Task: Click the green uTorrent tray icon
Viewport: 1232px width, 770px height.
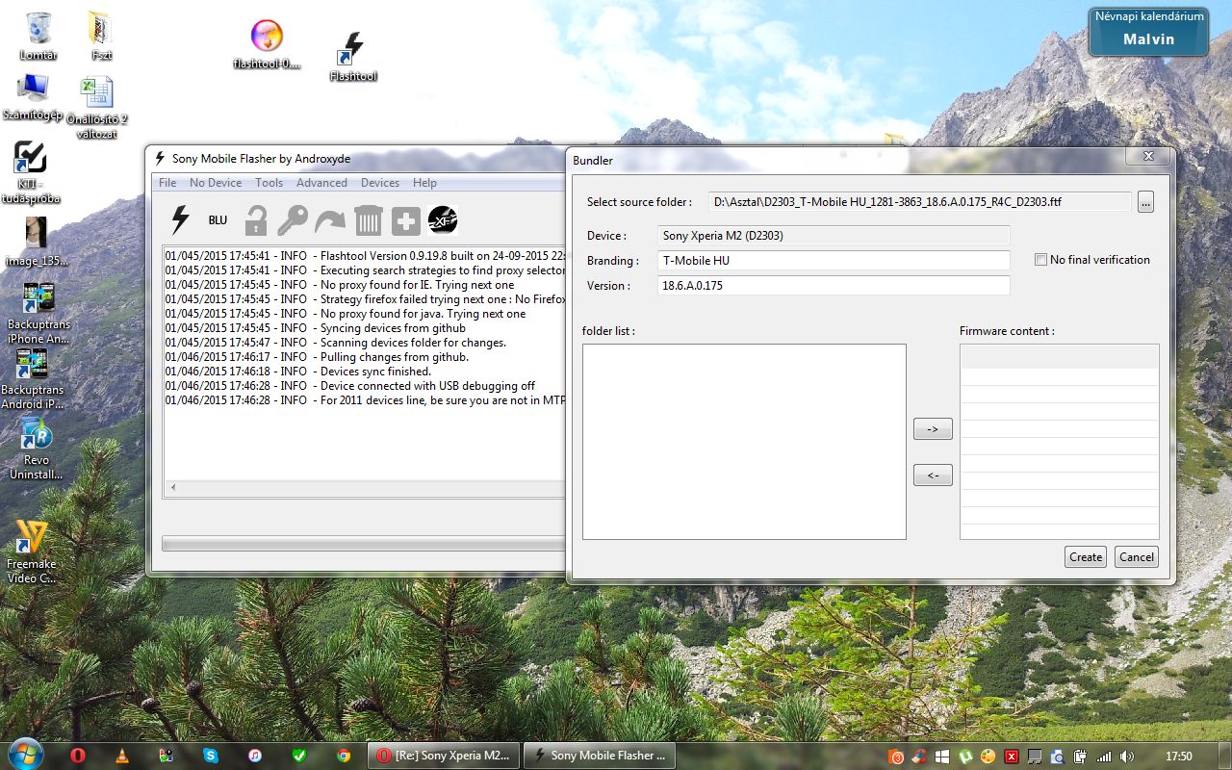Action: [x=965, y=757]
